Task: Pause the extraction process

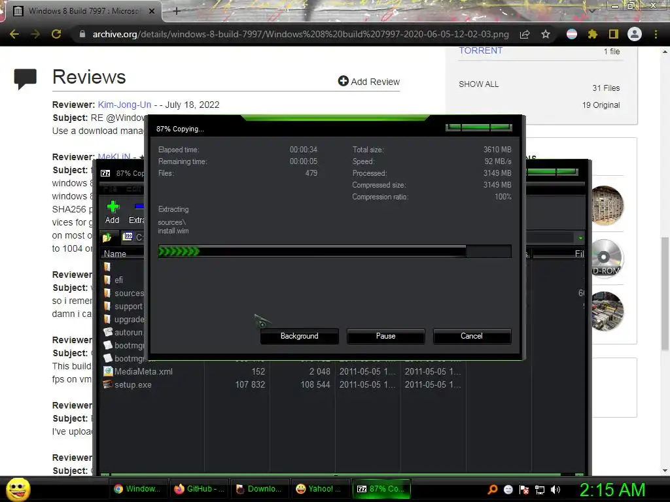Action: (385, 336)
